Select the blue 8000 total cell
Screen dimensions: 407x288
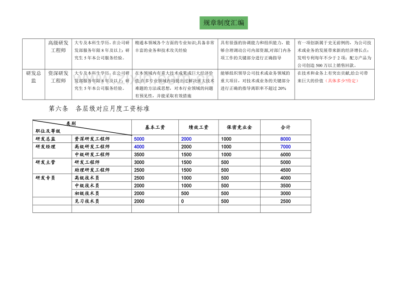click(285, 139)
